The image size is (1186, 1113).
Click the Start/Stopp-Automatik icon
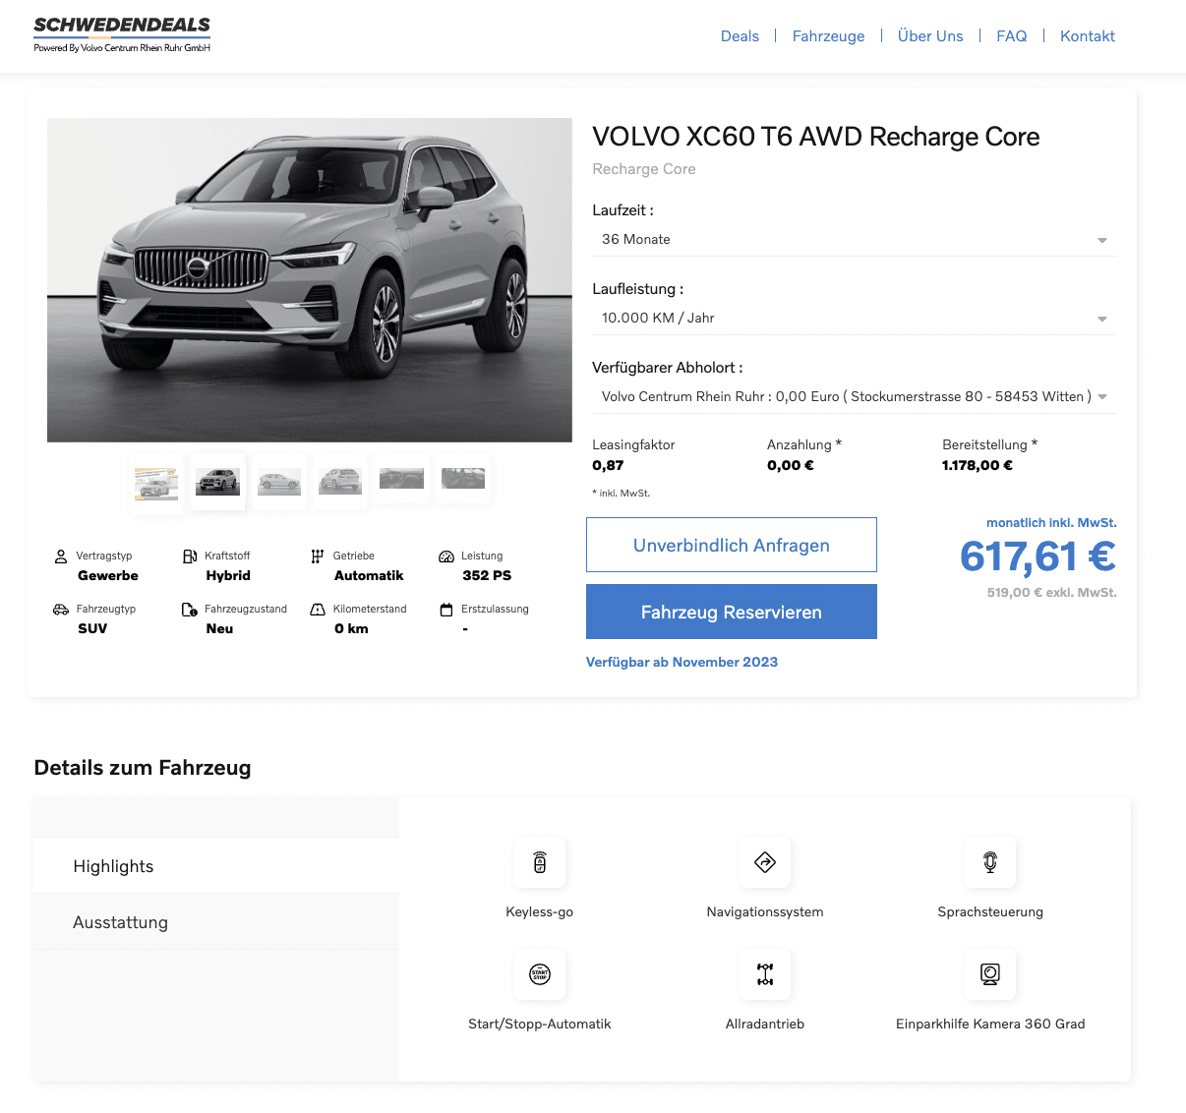click(x=540, y=974)
